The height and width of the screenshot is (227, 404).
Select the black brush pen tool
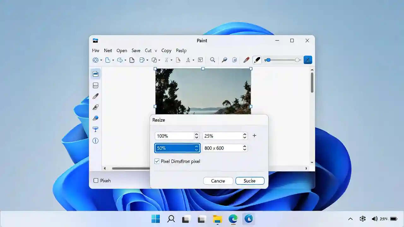[x=257, y=60]
